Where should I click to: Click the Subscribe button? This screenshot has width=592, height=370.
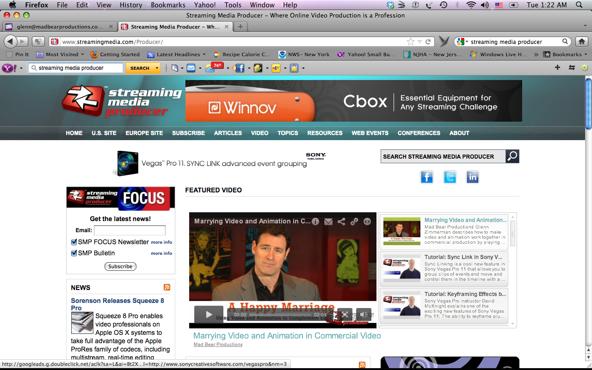click(120, 266)
